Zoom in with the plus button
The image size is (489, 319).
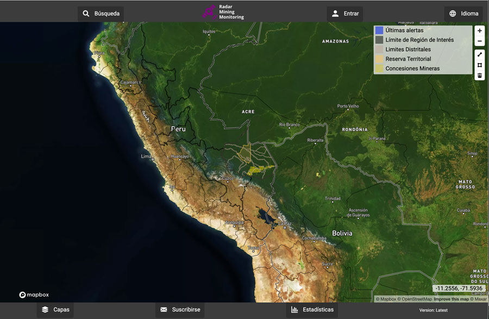pyautogui.click(x=479, y=31)
